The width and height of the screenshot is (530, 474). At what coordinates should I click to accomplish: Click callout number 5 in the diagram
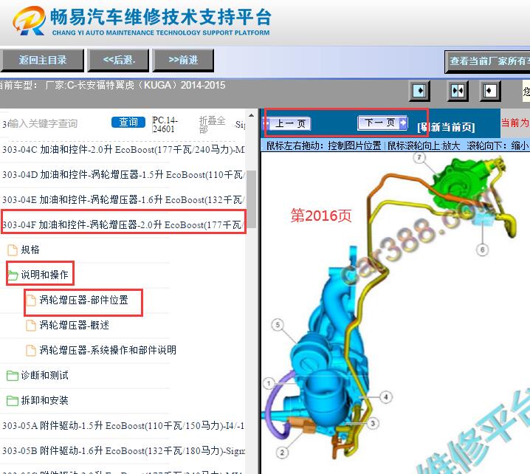(278, 325)
